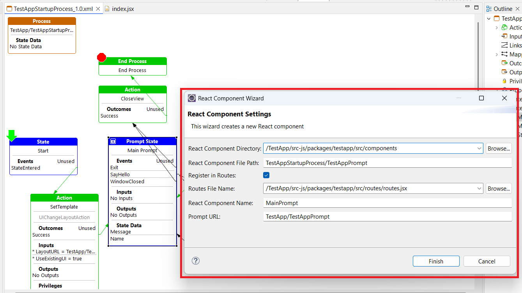Select the TestAppStartupProcess_1.0.xml editor tab
This screenshot has height=293, width=522.
pyautogui.click(x=53, y=9)
